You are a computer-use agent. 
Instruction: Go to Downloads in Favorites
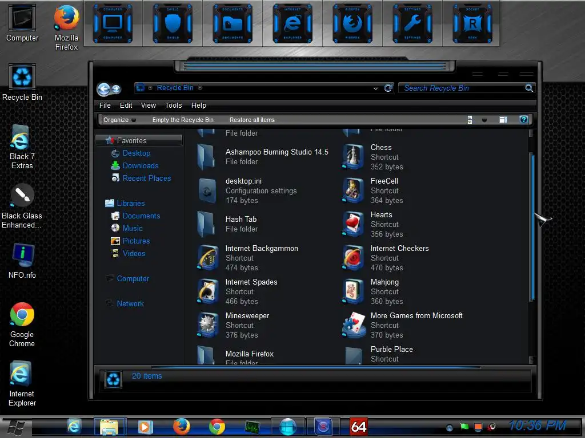pyautogui.click(x=141, y=165)
